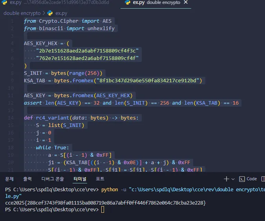
Task: Click "S_INIT = bytes(range(256))" line
Action: 63,73
